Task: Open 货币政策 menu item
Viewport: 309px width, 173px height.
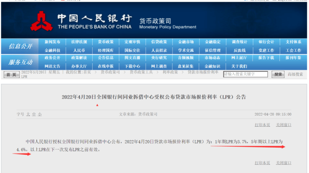Action: (x=106, y=42)
